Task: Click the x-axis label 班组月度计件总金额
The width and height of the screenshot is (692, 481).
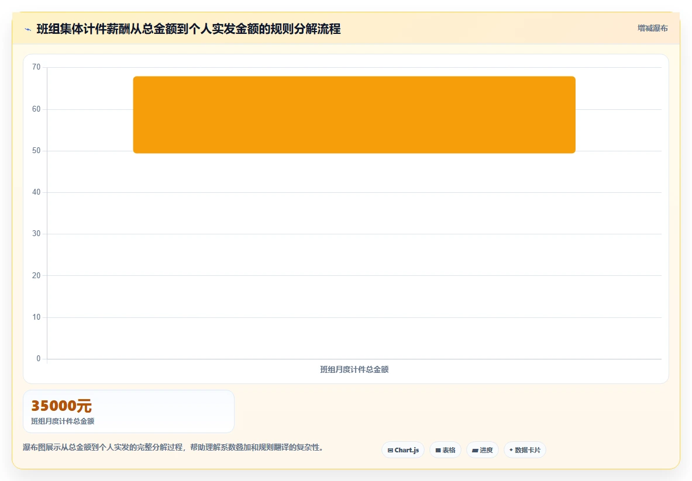Action: (x=354, y=369)
